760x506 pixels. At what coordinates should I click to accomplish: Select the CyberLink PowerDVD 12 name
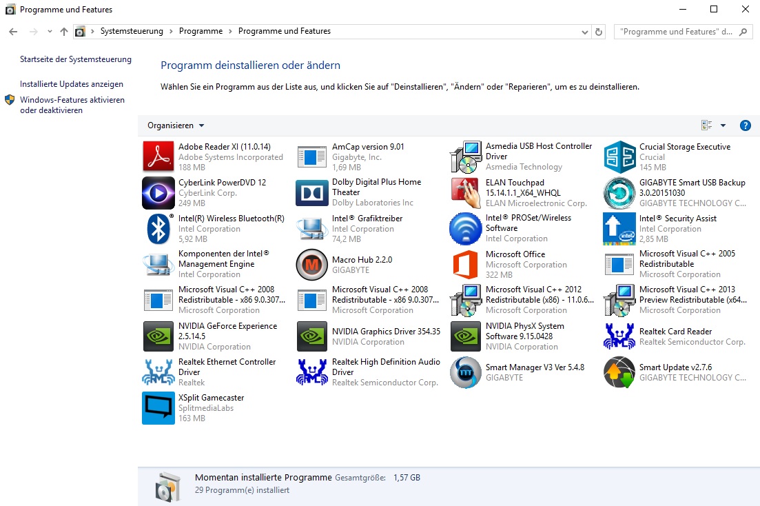click(x=222, y=183)
